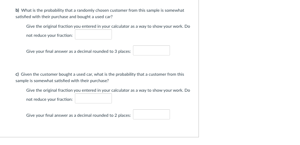Click the bold 'b)' question marker
The image size is (300, 145).
tap(17, 10)
